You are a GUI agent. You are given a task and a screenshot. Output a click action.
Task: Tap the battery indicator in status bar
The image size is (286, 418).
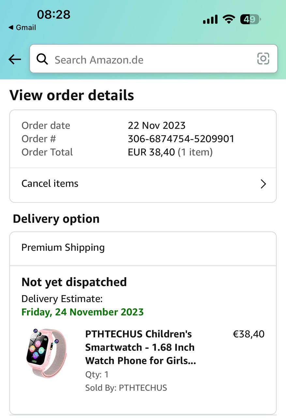coord(250,20)
